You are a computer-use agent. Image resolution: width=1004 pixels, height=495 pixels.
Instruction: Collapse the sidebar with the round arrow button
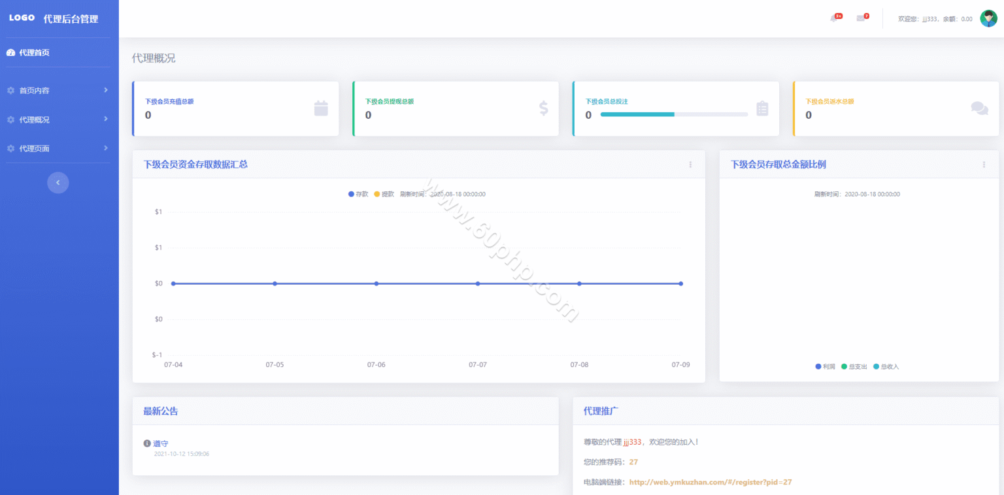58,183
